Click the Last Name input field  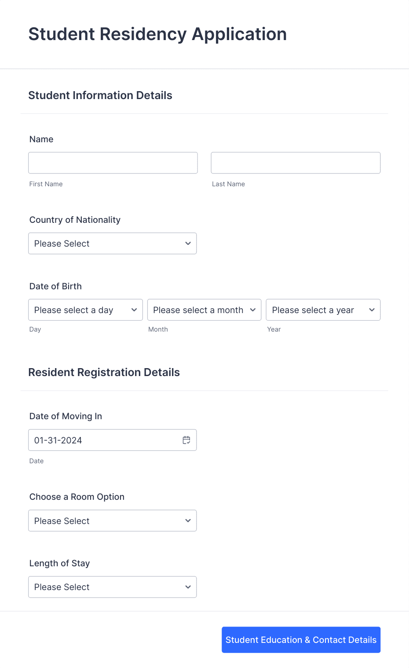[x=295, y=162]
